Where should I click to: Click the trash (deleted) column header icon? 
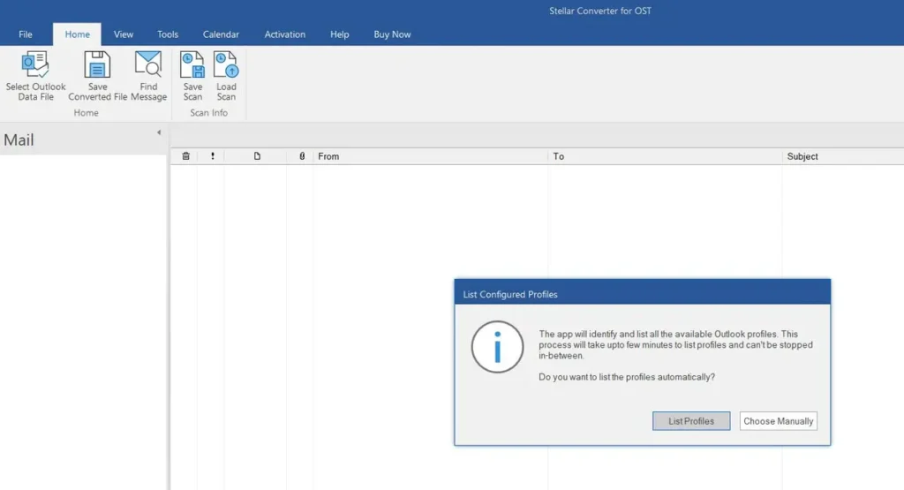(x=185, y=156)
